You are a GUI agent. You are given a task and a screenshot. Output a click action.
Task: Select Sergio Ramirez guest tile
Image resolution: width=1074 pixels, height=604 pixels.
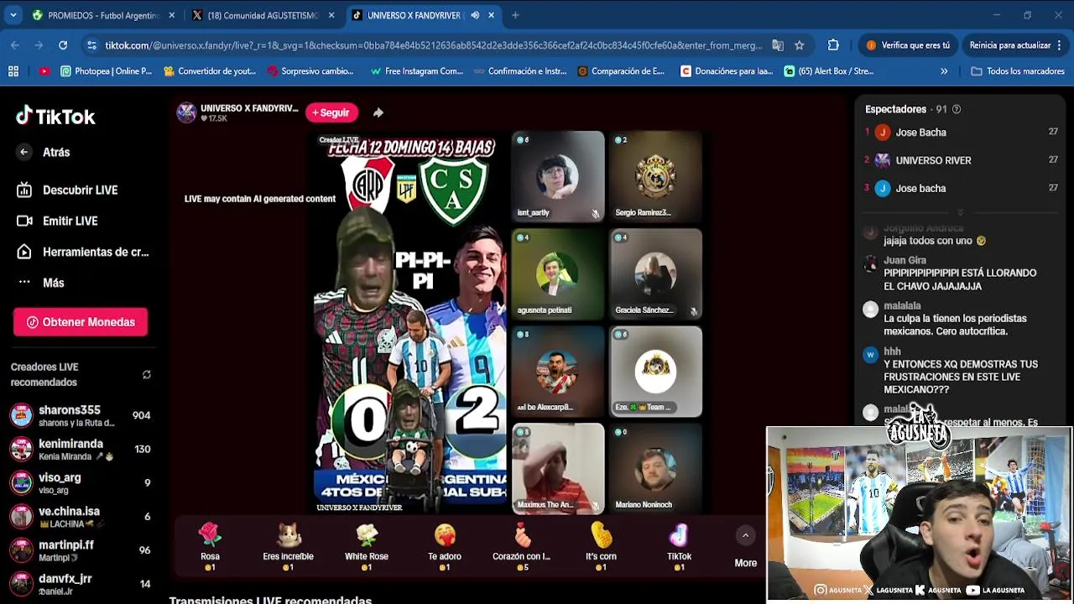(x=656, y=176)
